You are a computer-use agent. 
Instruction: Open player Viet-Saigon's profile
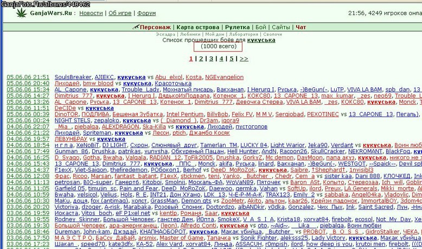91,170
